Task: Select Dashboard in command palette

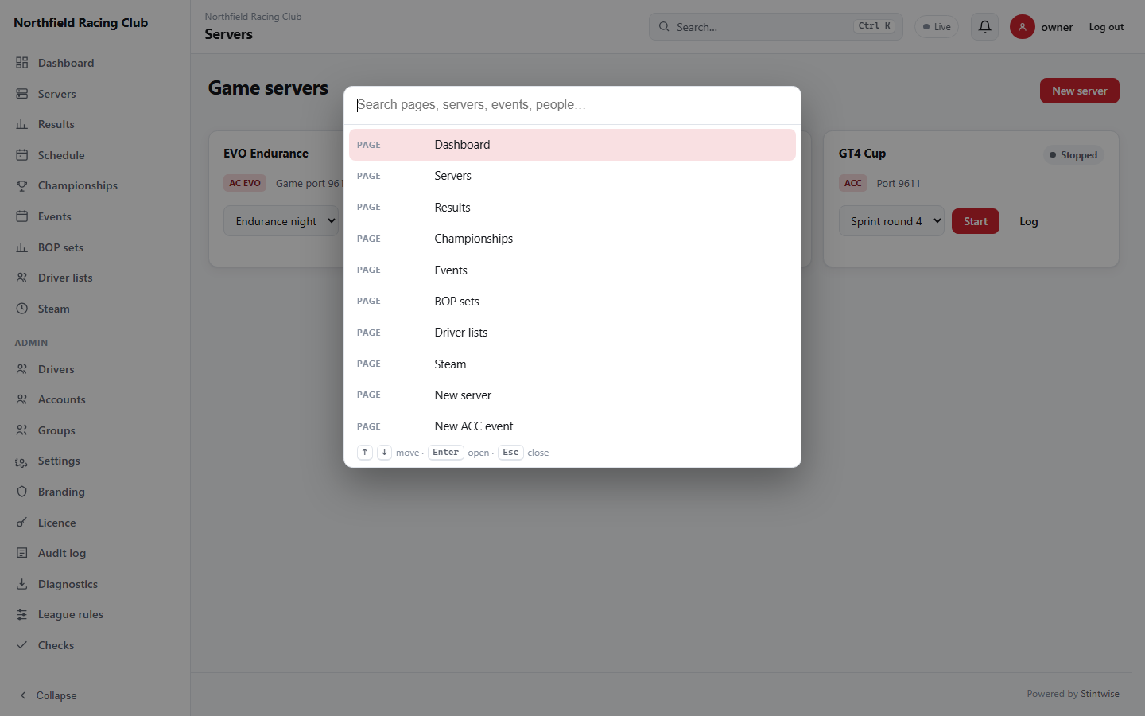Action: pos(572,145)
